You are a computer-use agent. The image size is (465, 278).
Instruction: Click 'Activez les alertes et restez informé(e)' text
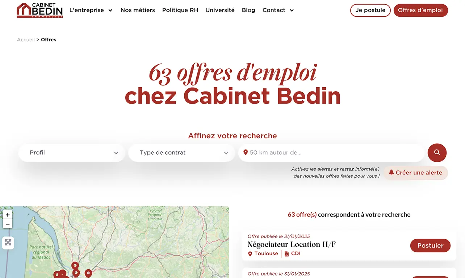[x=335, y=169]
